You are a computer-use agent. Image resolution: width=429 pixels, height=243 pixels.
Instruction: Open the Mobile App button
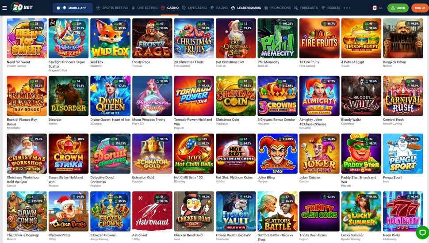(73, 8)
